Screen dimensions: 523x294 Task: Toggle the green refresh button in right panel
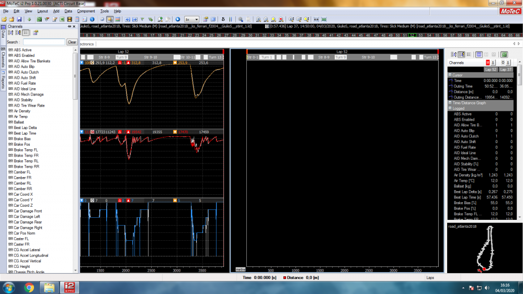coord(504,54)
